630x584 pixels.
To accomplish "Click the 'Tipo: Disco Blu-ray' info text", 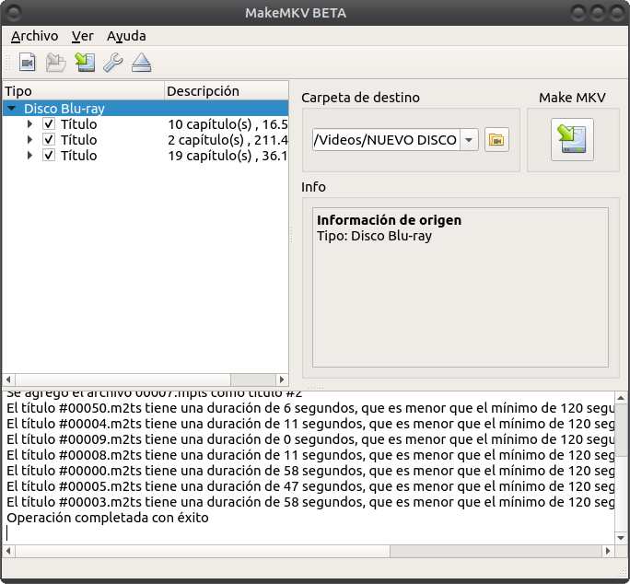I will click(x=374, y=236).
